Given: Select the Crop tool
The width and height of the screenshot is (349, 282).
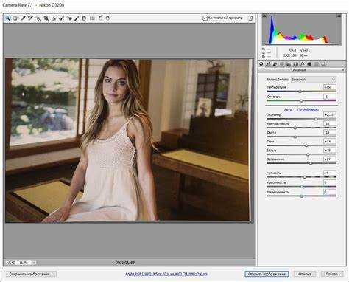Looking at the screenshot, I should point(46,18).
